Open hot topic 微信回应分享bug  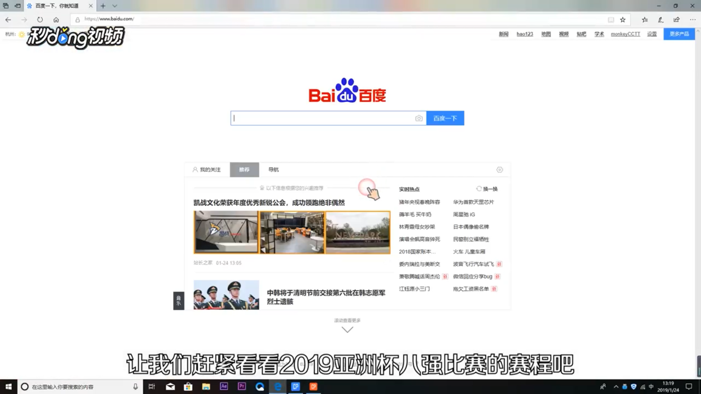tap(473, 276)
